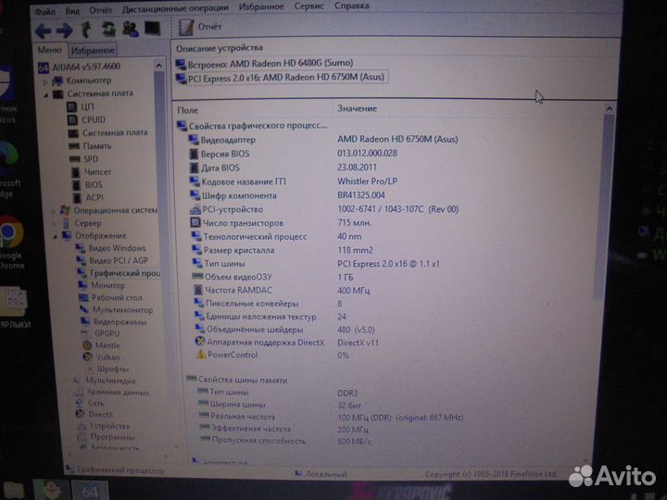The width and height of the screenshot is (667, 500).
Task: Expand Хранение данных tree node
Action: coord(68,393)
